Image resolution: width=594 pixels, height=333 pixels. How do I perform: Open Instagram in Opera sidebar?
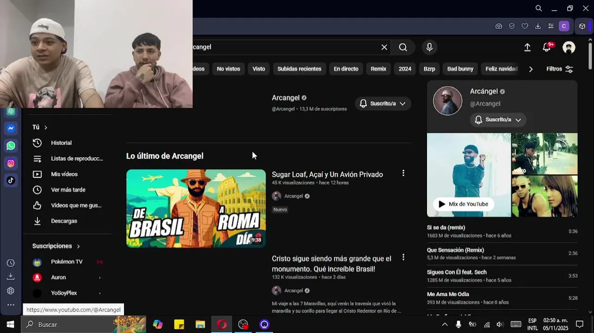[x=11, y=163]
